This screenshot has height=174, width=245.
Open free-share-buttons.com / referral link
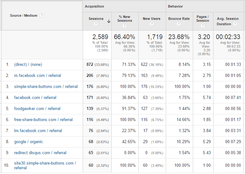[43, 120]
